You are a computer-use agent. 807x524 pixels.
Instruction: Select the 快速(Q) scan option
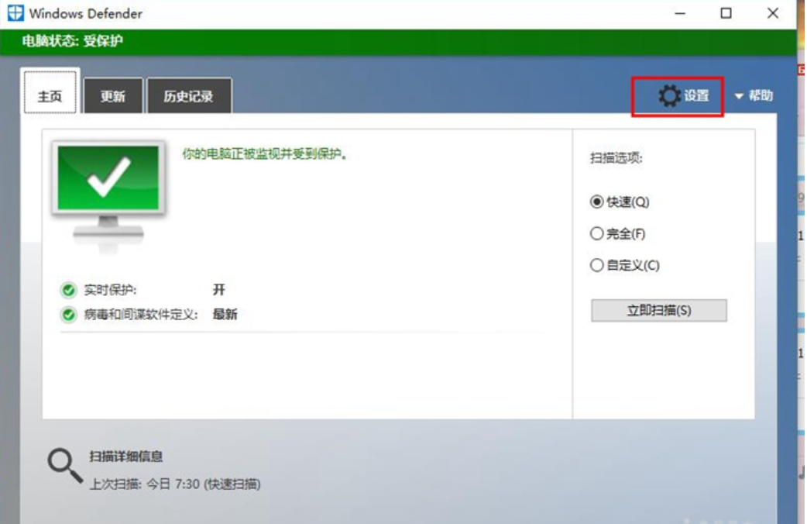(x=620, y=202)
